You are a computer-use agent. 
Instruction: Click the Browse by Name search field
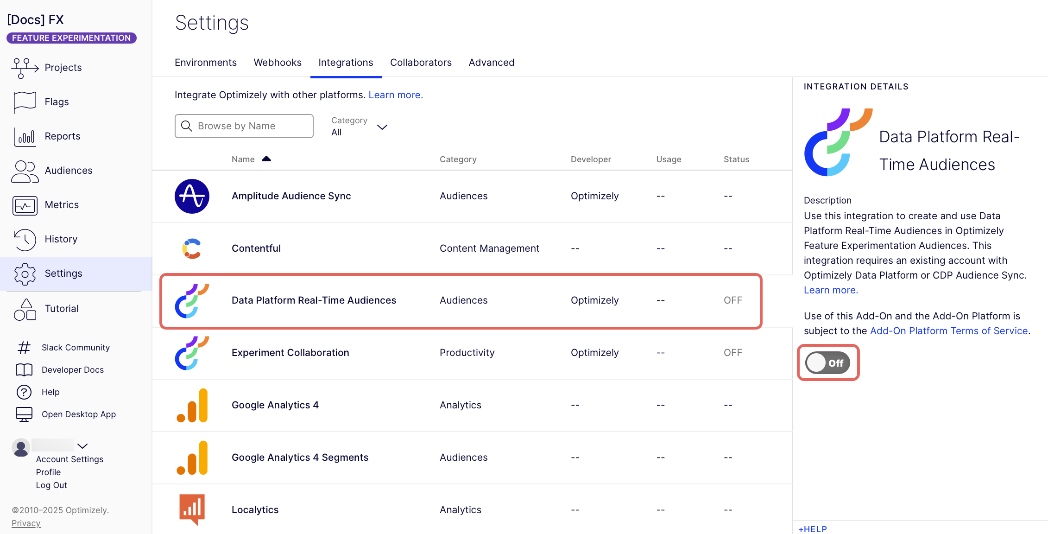pos(244,126)
